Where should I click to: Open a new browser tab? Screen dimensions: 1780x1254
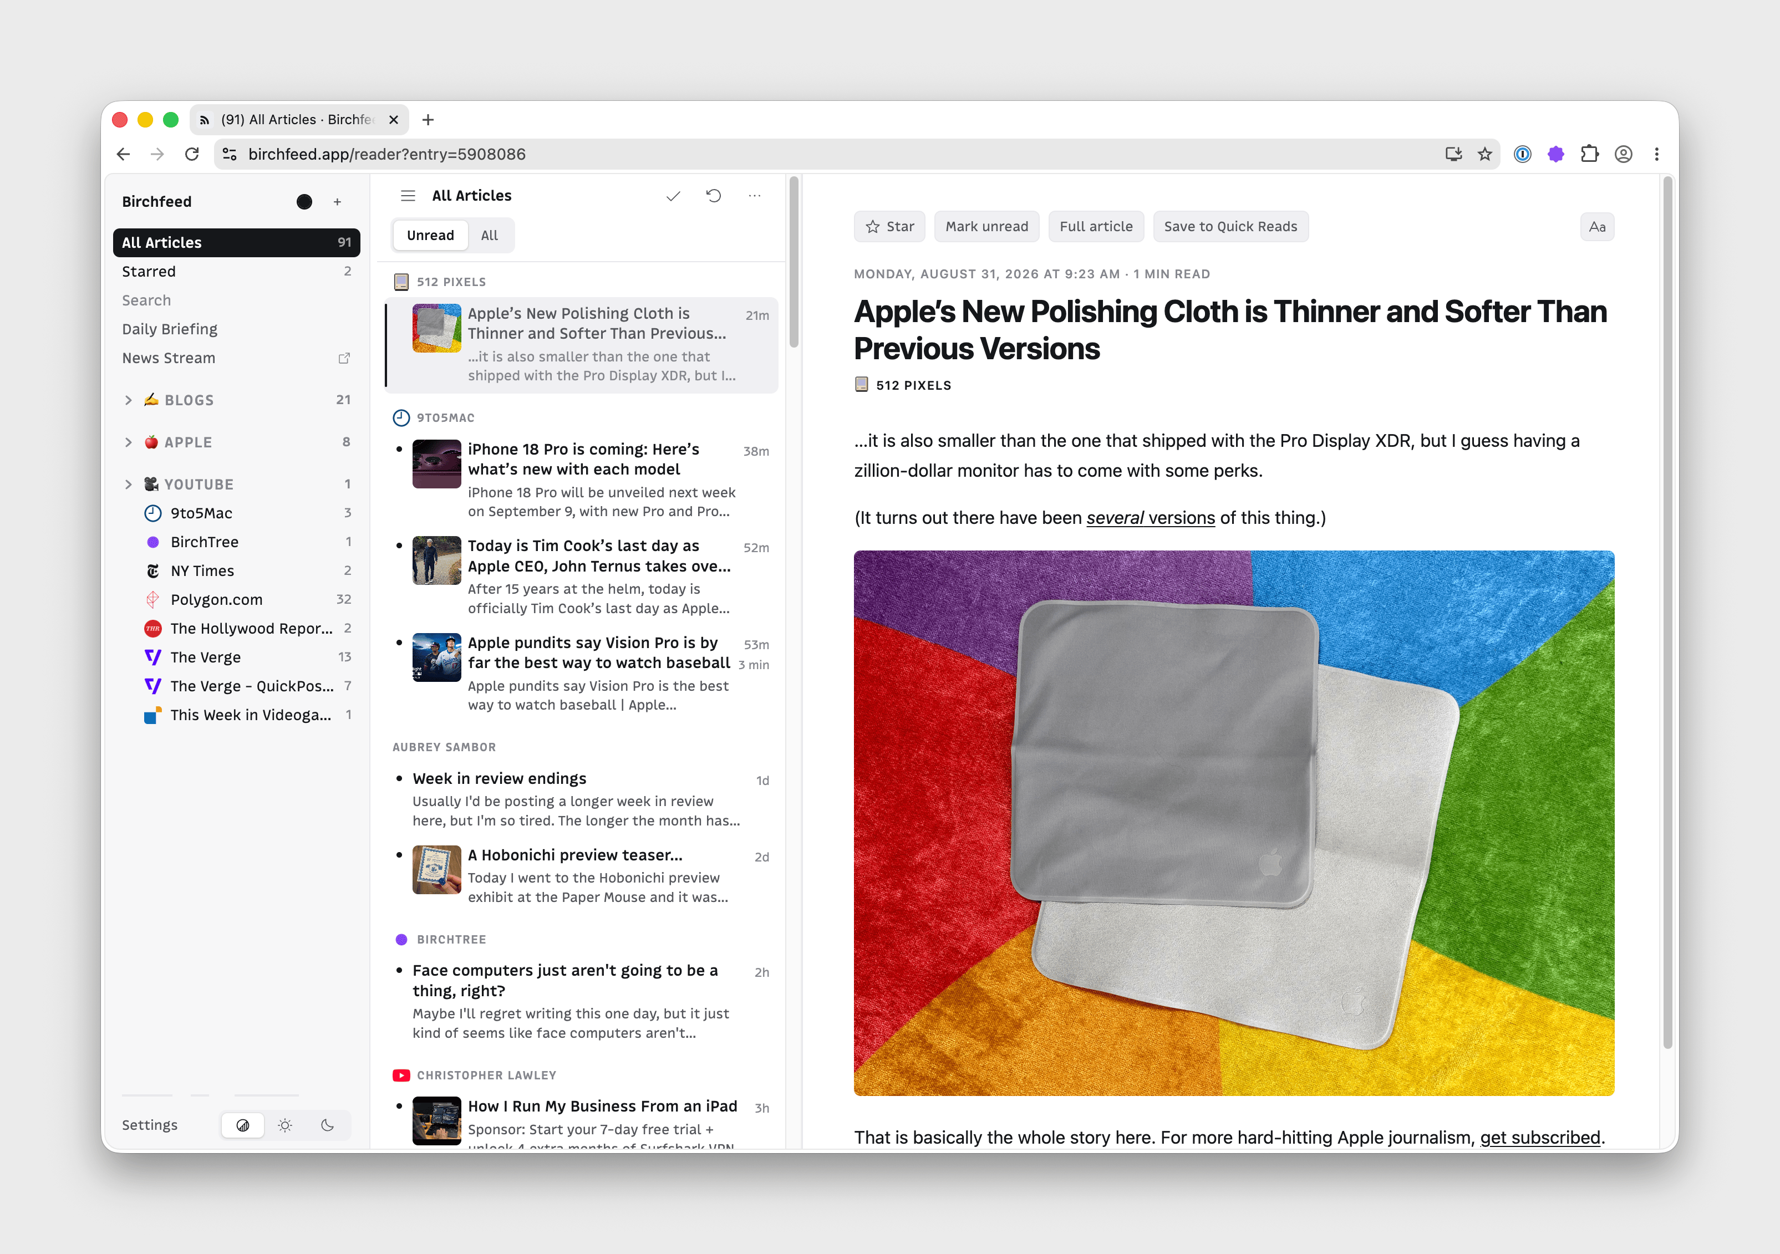pos(428,119)
